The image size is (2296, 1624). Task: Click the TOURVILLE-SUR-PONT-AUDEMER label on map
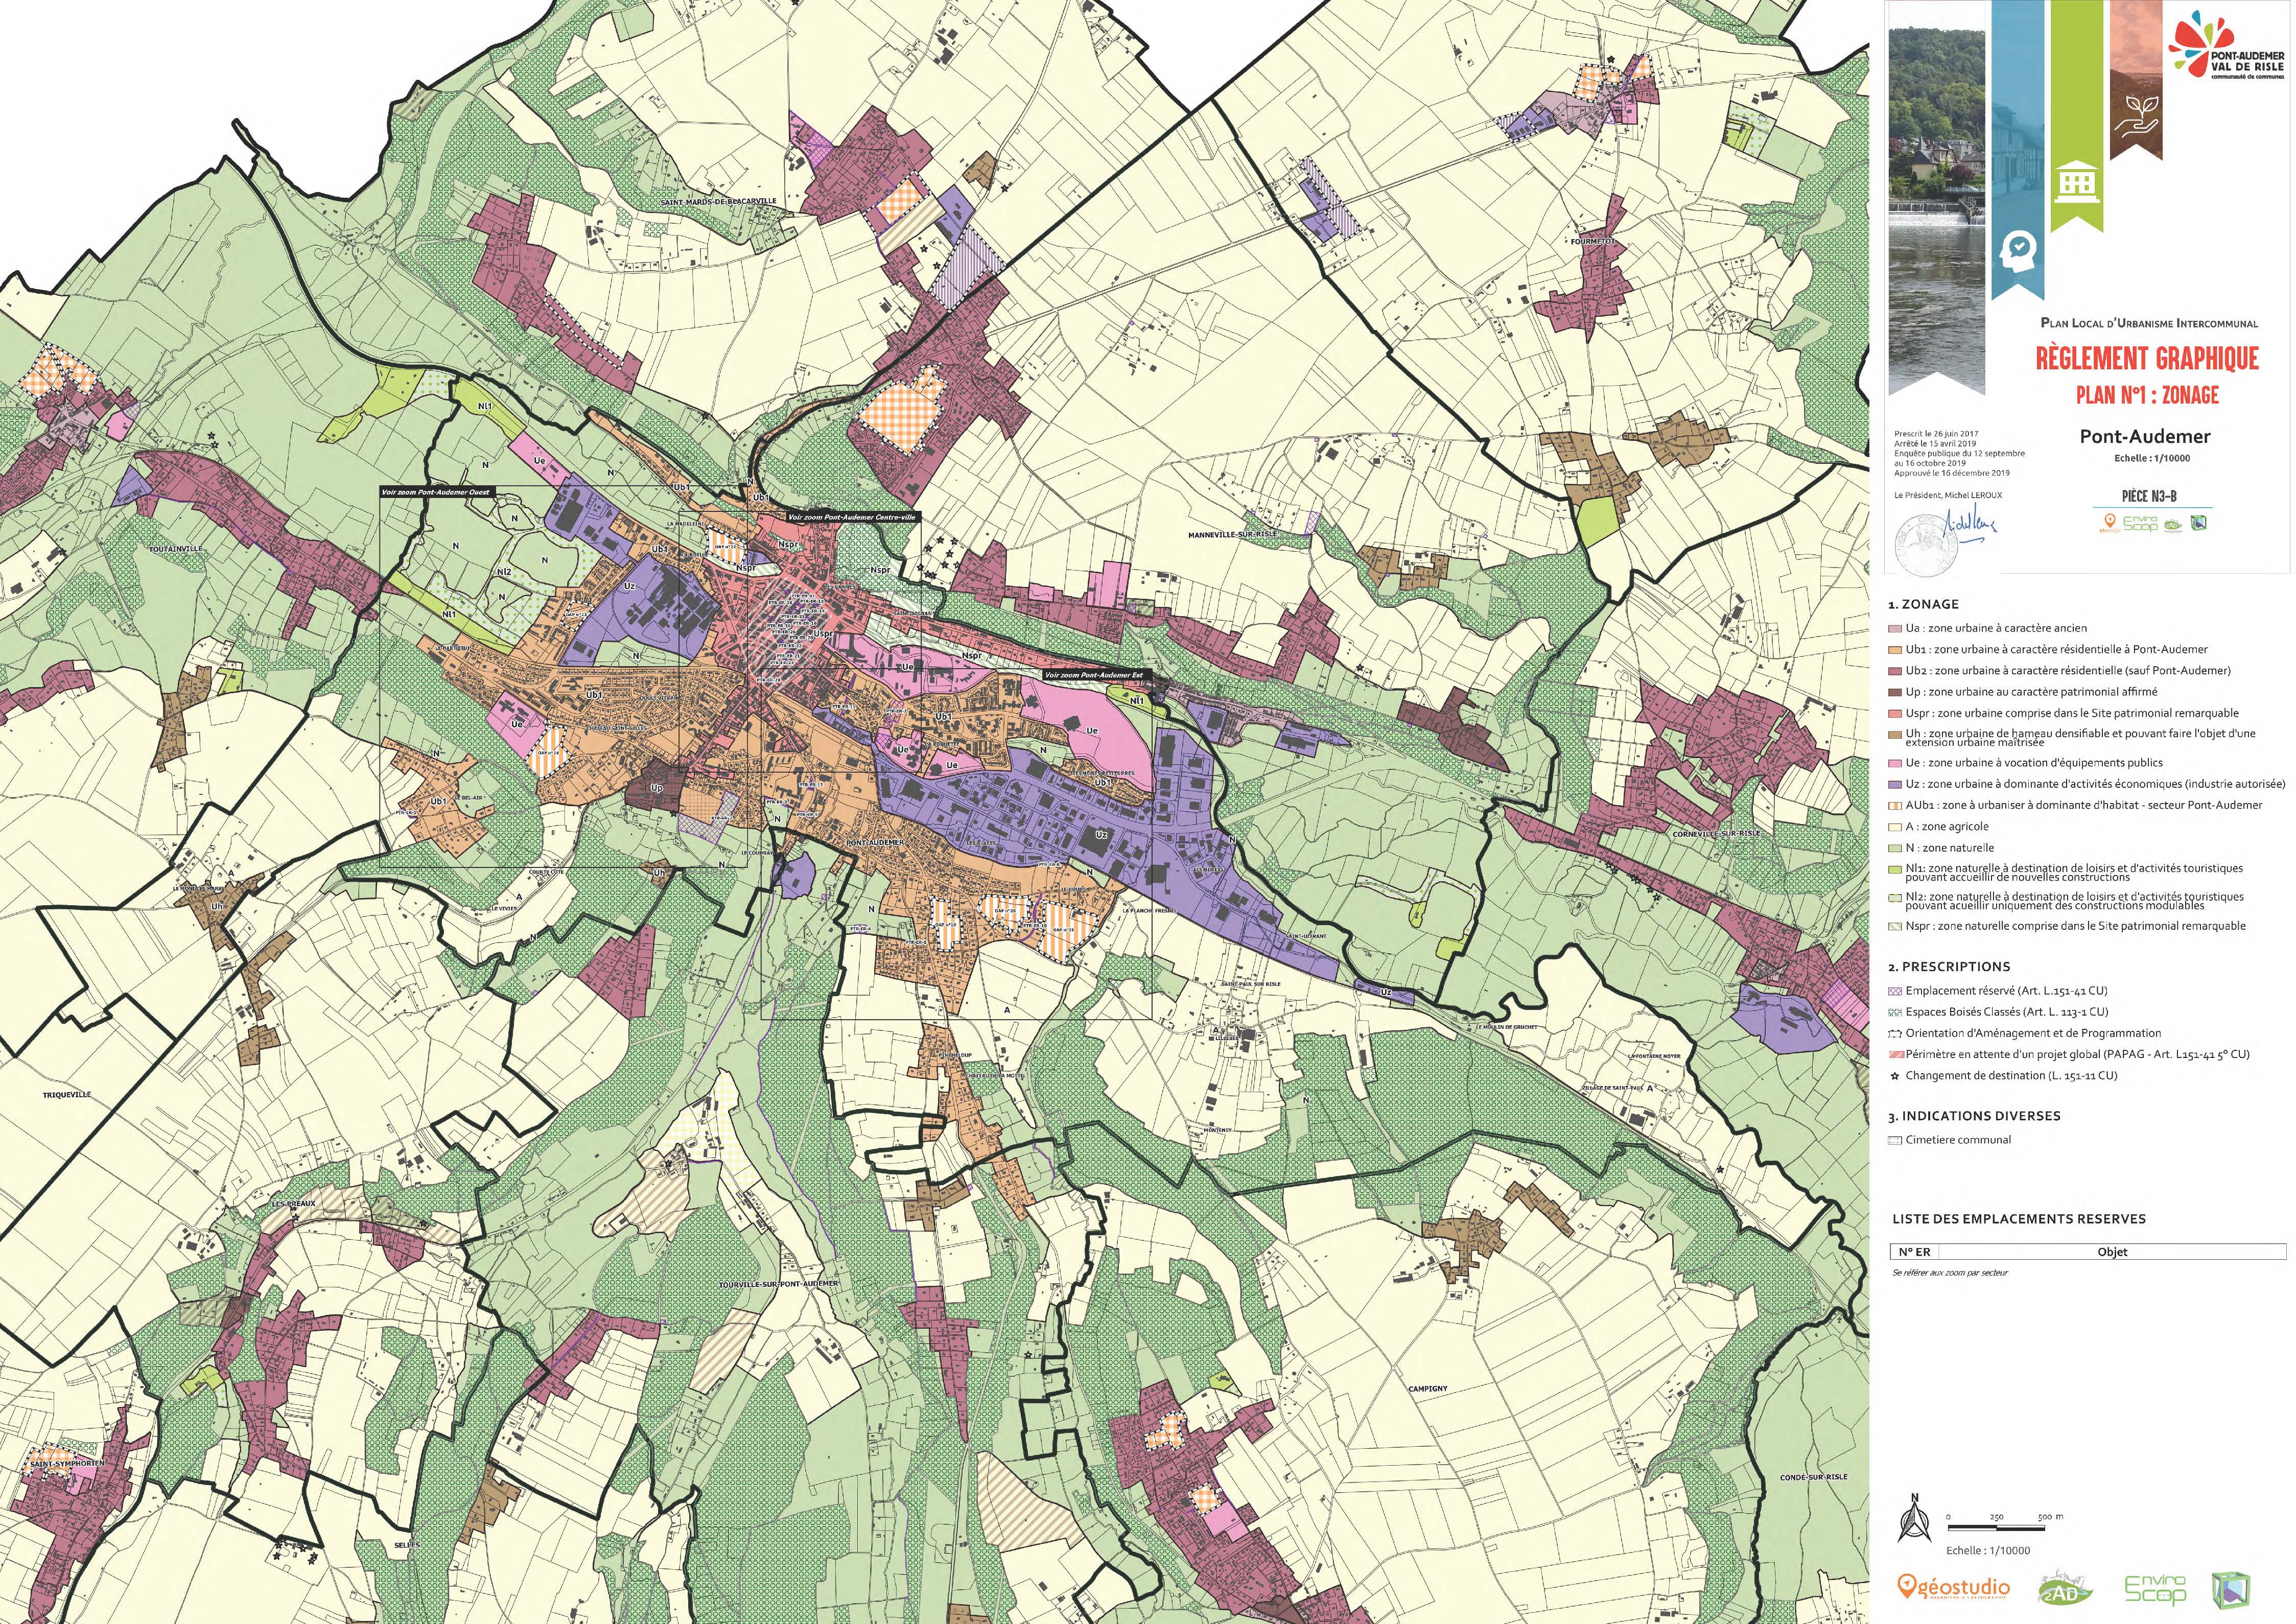(779, 1283)
